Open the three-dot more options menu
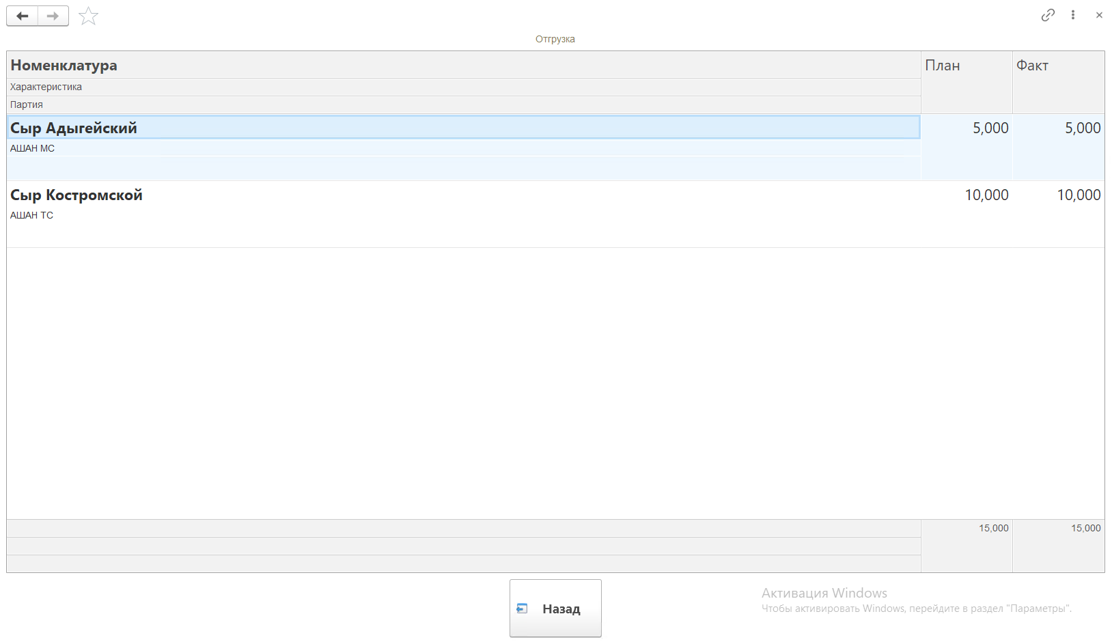The image size is (1112, 642). pyautogui.click(x=1073, y=15)
